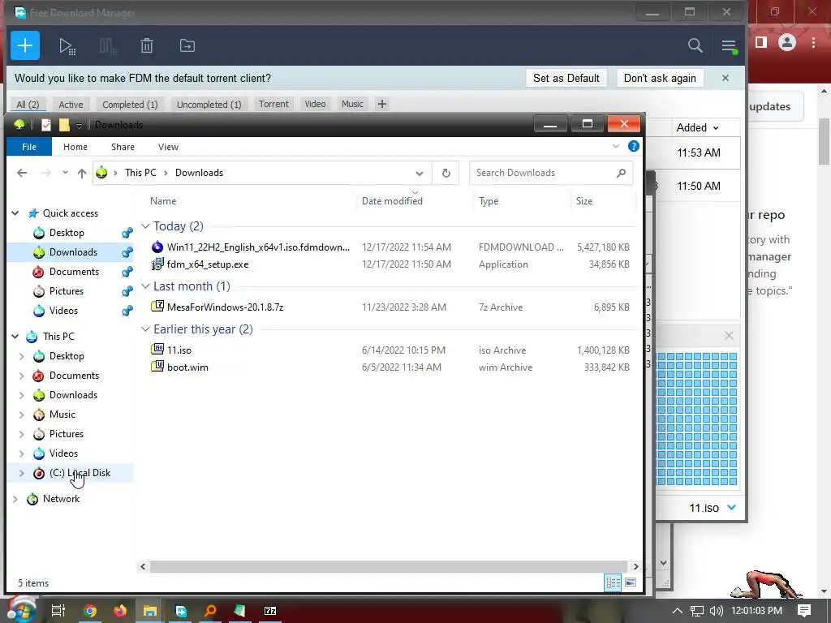Image resolution: width=831 pixels, height=623 pixels.
Task: Refresh the Downloads folder
Action: point(446,174)
